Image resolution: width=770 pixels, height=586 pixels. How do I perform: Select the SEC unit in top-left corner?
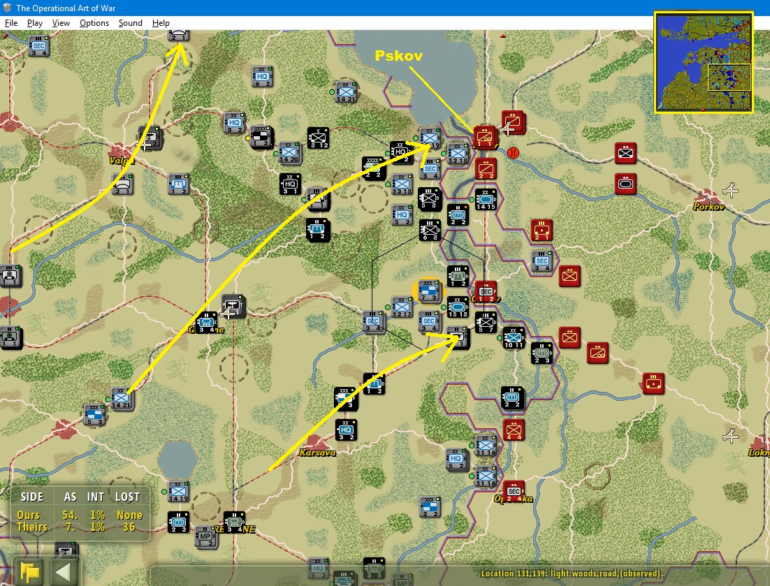click(39, 46)
